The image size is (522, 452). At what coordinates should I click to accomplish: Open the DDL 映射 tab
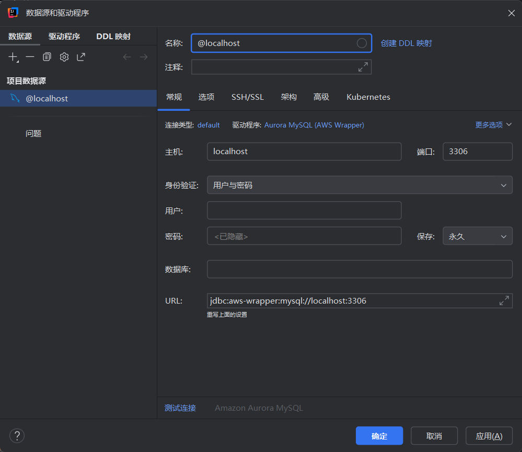pyautogui.click(x=113, y=36)
